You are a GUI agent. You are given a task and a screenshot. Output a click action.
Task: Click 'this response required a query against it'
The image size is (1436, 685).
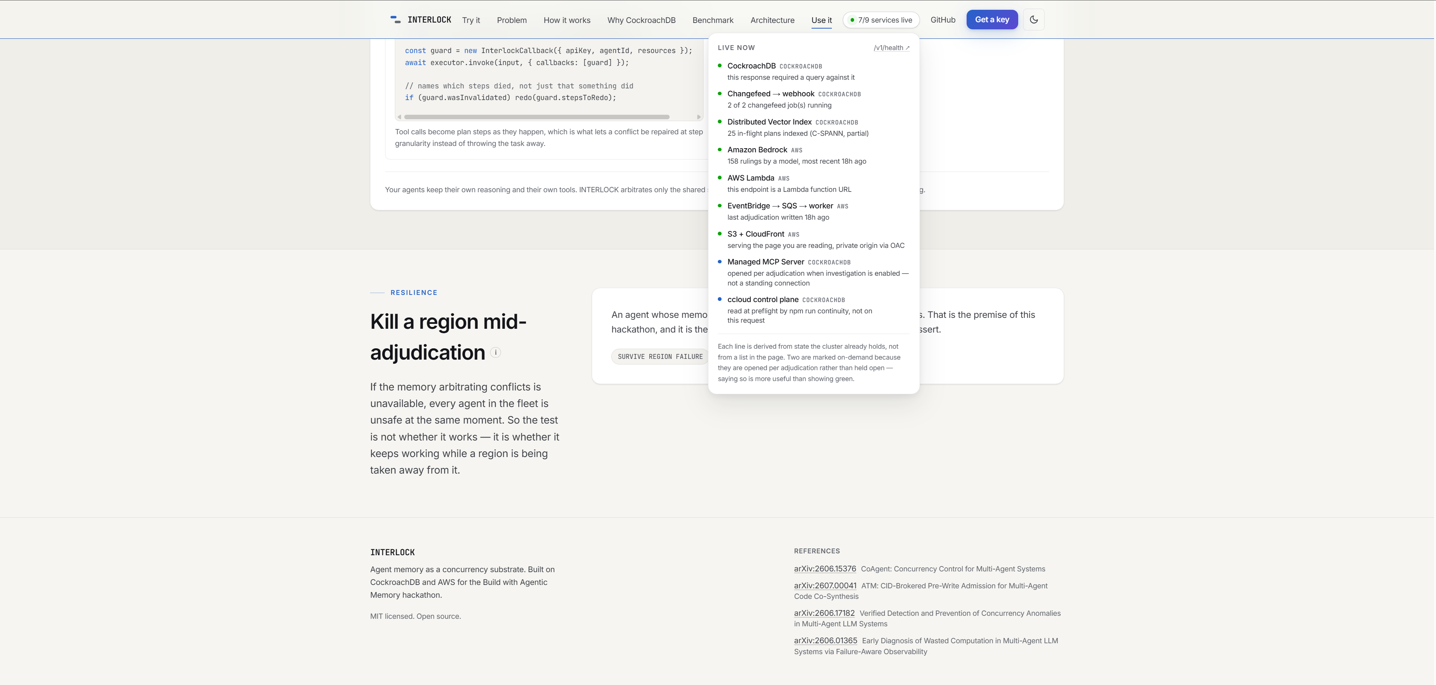point(790,77)
